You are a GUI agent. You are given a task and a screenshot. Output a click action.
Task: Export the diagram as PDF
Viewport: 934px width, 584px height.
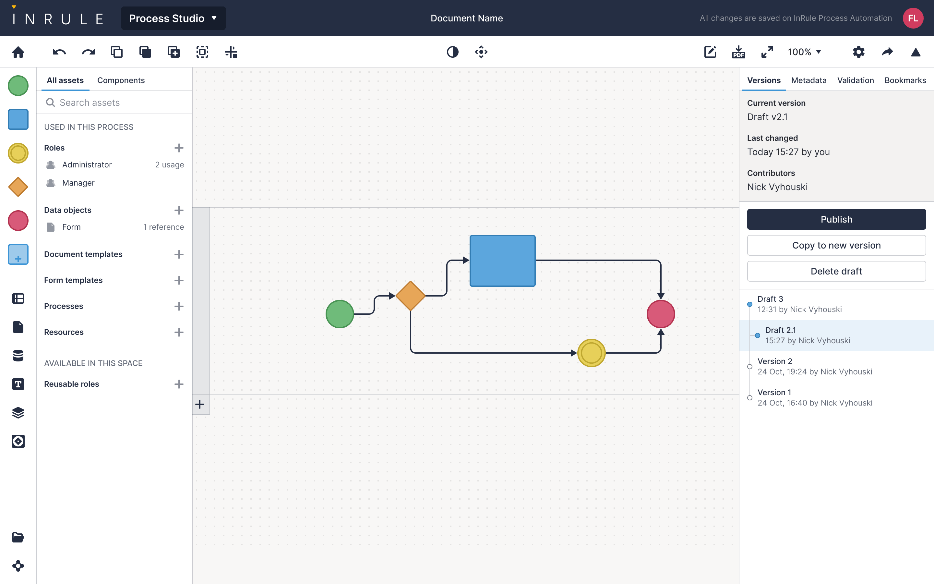pos(738,52)
